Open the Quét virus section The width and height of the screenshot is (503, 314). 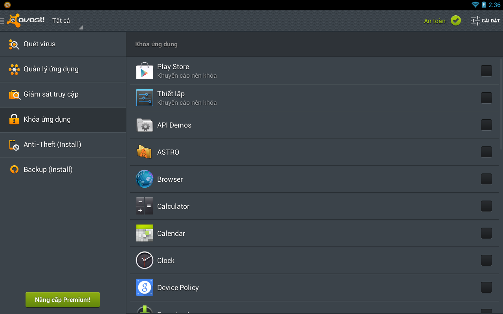tap(63, 44)
